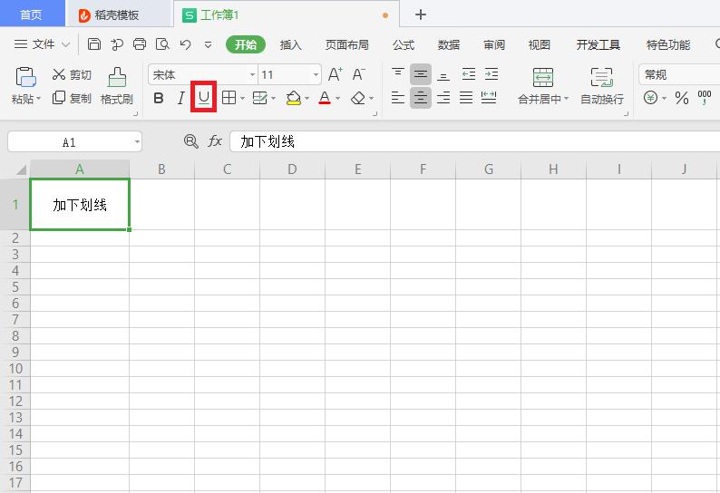Expand the quick access toolbar customize arrow
The image size is (720, 493).
[208, 44]
